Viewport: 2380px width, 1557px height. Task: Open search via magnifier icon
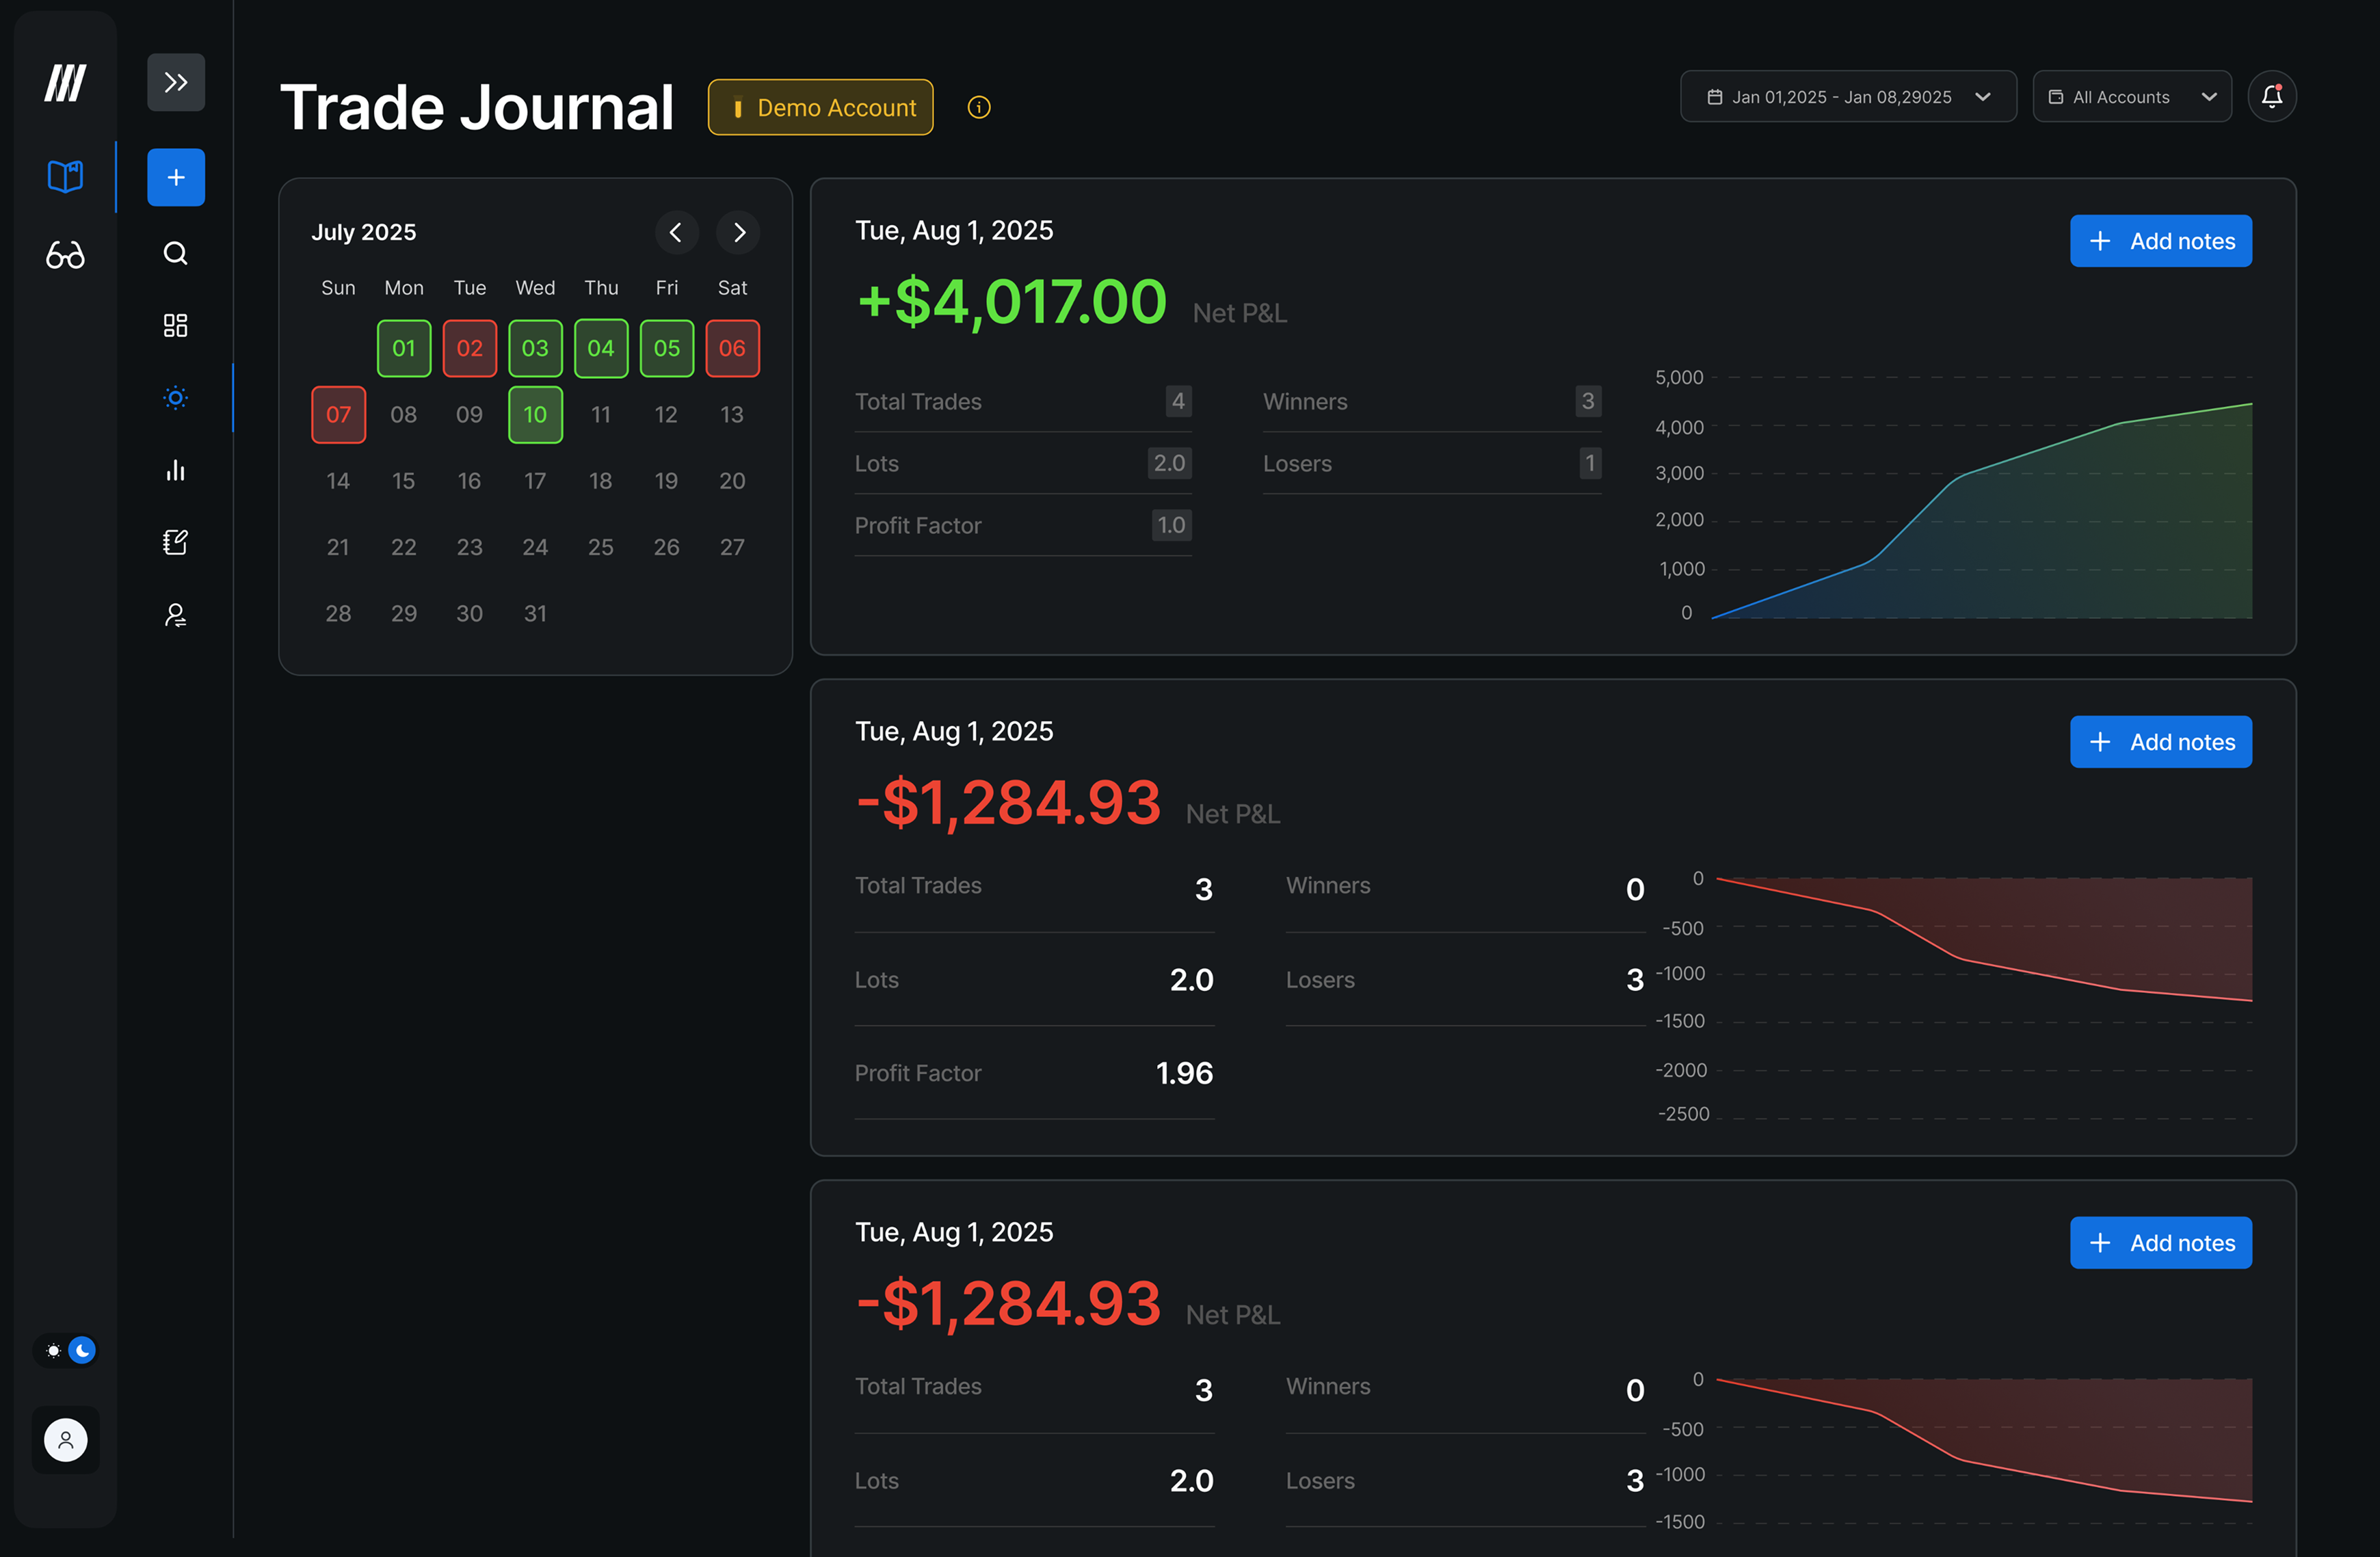(175, 253)
